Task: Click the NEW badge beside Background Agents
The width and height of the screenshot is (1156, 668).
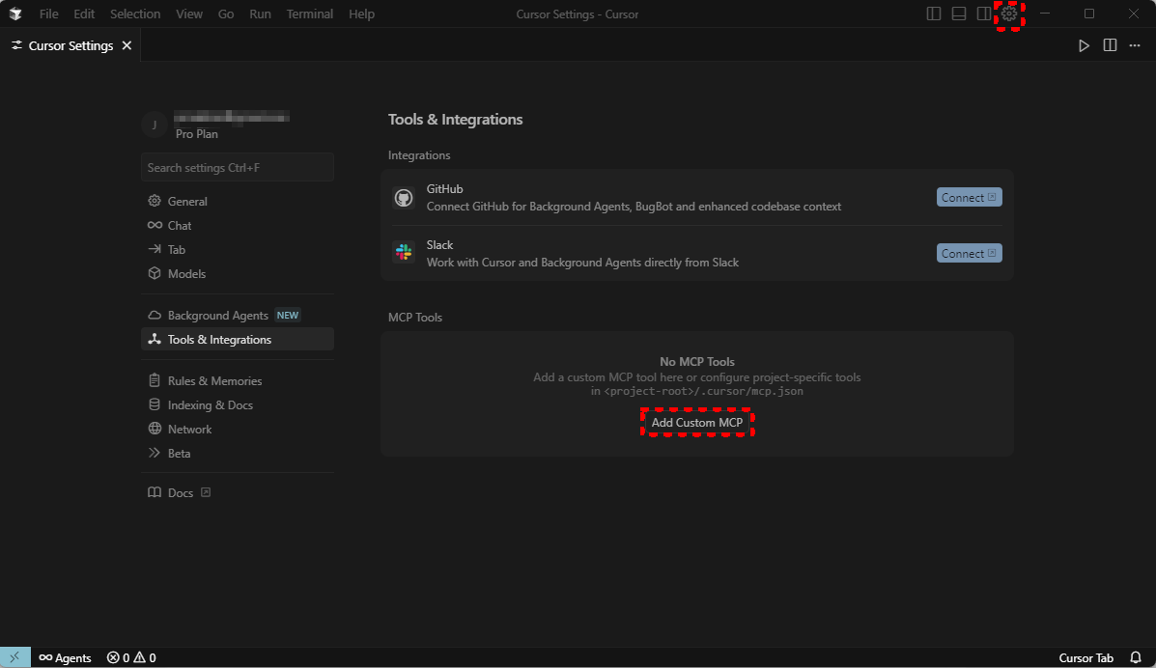Action: [x=288, y=315]
